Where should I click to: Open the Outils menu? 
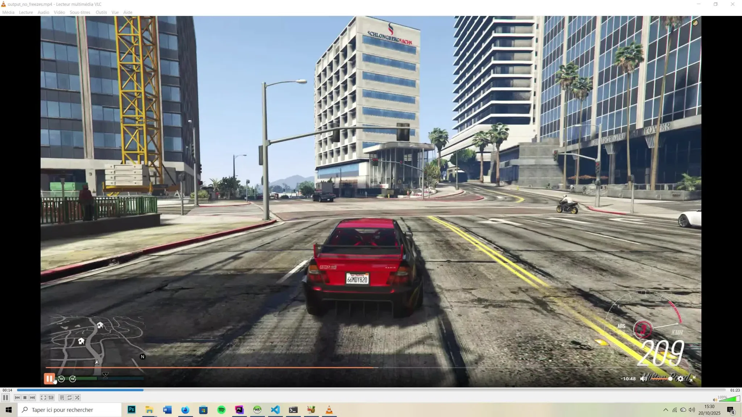(101, 12)
